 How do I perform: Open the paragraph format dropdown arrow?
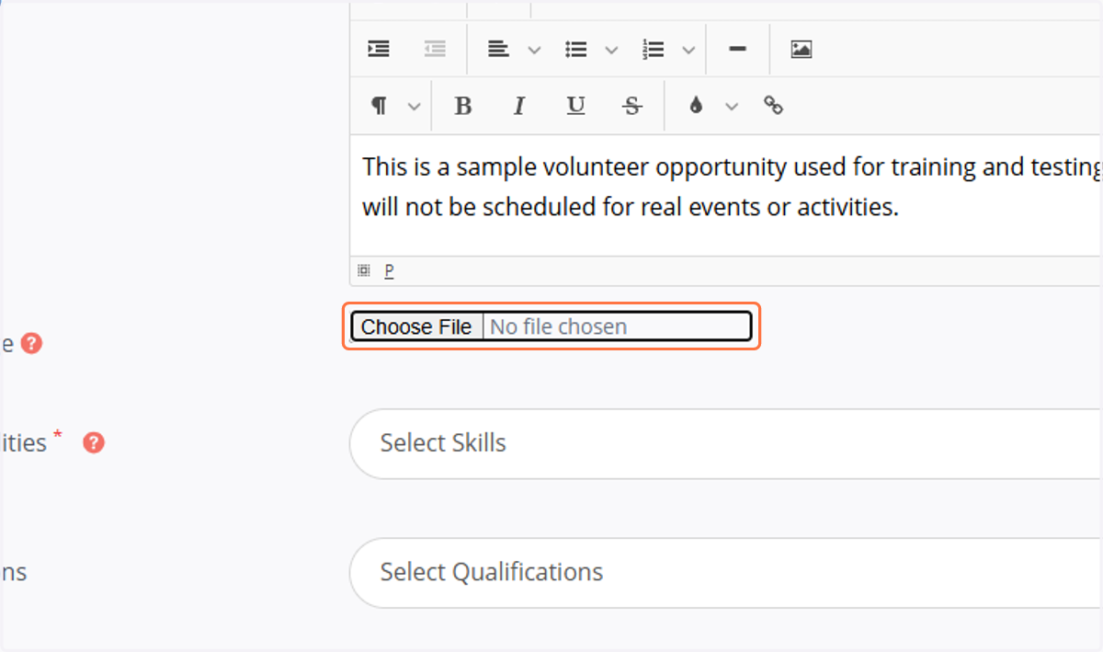click(415, 107)
